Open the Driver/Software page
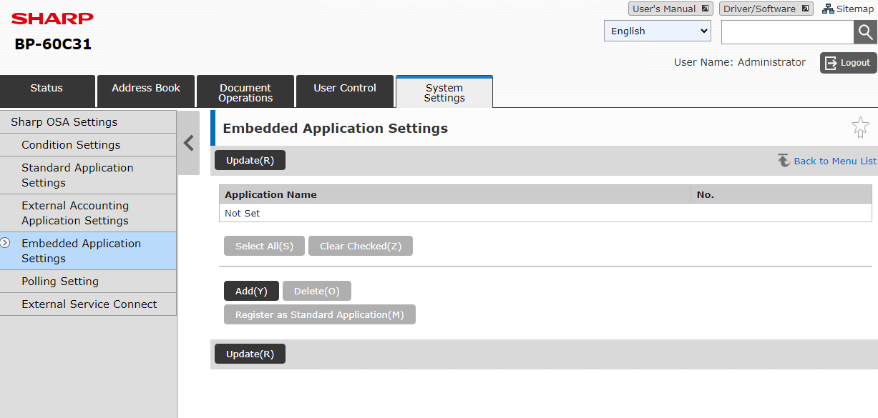Viewport: 878px width, 418px height. [766, 9]
